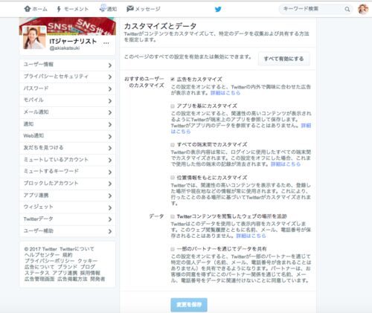Click the Twitter bird logo

click(x=218, y=9)
